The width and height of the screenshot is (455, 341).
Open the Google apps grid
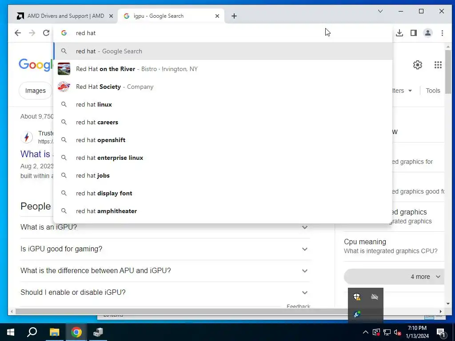(x=438, y=65)
